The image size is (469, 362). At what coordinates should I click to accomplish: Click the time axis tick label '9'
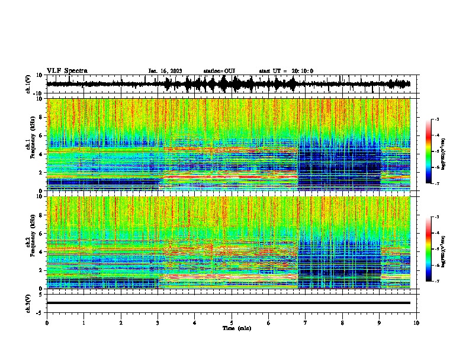point(379,323)
